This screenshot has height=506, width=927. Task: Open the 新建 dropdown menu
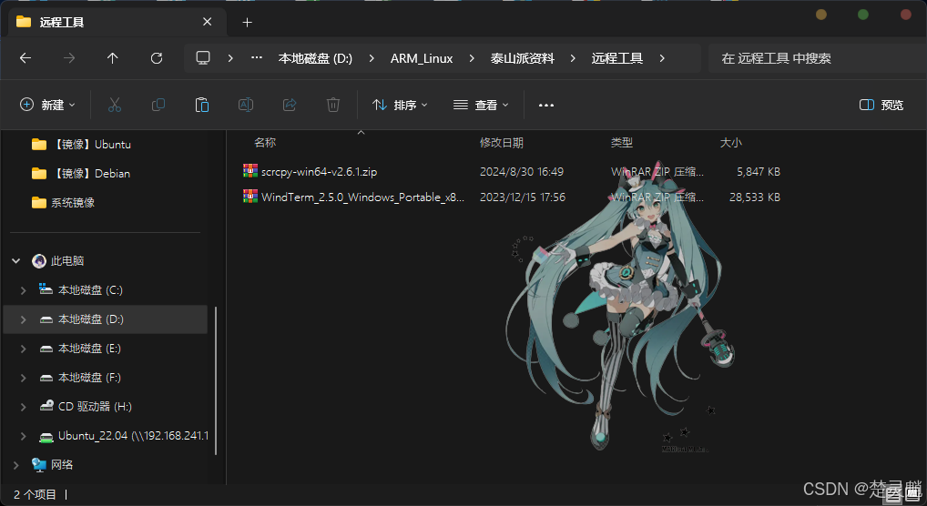coord(47,106)
